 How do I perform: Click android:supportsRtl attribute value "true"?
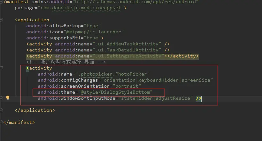pyautogui.click(x=92, y=38)
